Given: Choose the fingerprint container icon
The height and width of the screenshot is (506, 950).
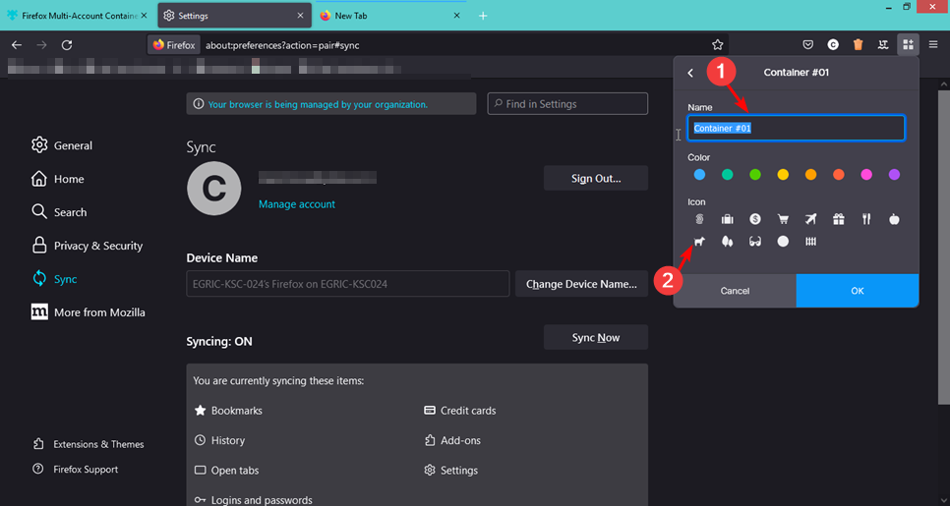Looking at the screenshot, I should coord(700,219).
